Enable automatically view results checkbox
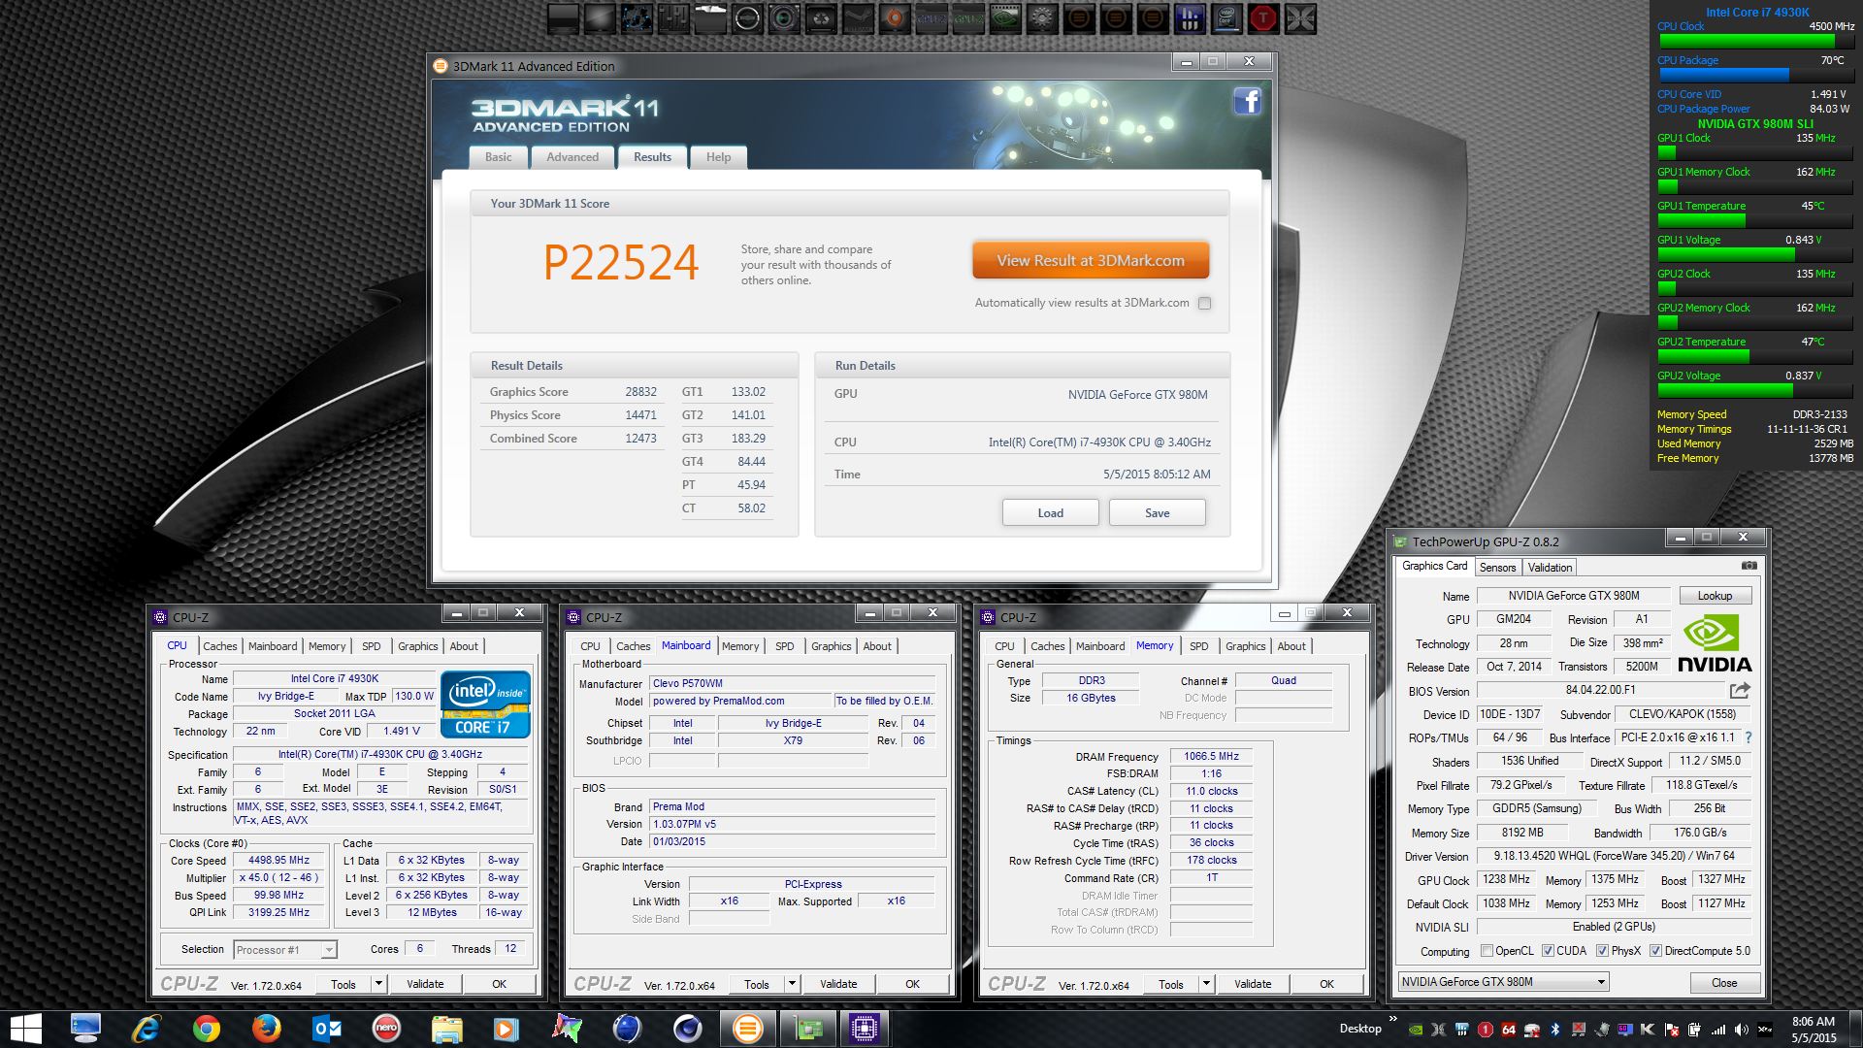The image size is (1863, 1048). coord(1204,303)
